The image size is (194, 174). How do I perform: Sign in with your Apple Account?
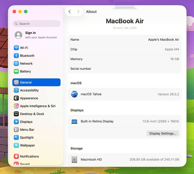pyautogui.click(x=36, y=35)
